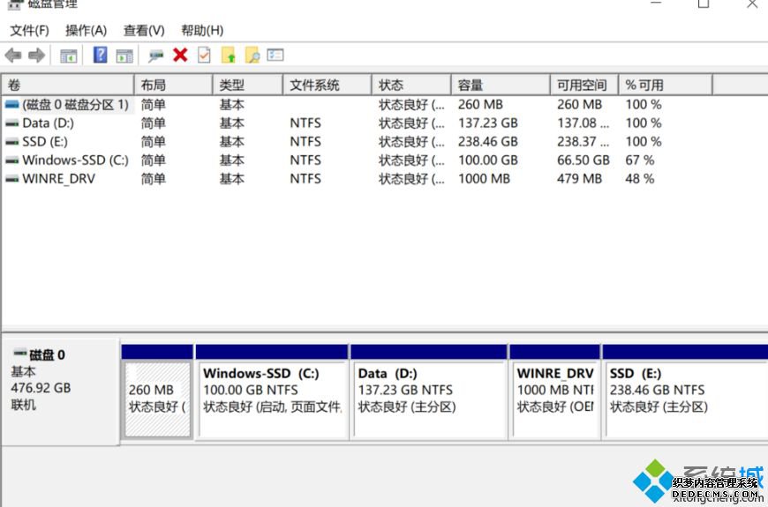Click the red X delete icon
This screenshot has height=507, width=768.
pyautogui.click(x=180, y=55)
